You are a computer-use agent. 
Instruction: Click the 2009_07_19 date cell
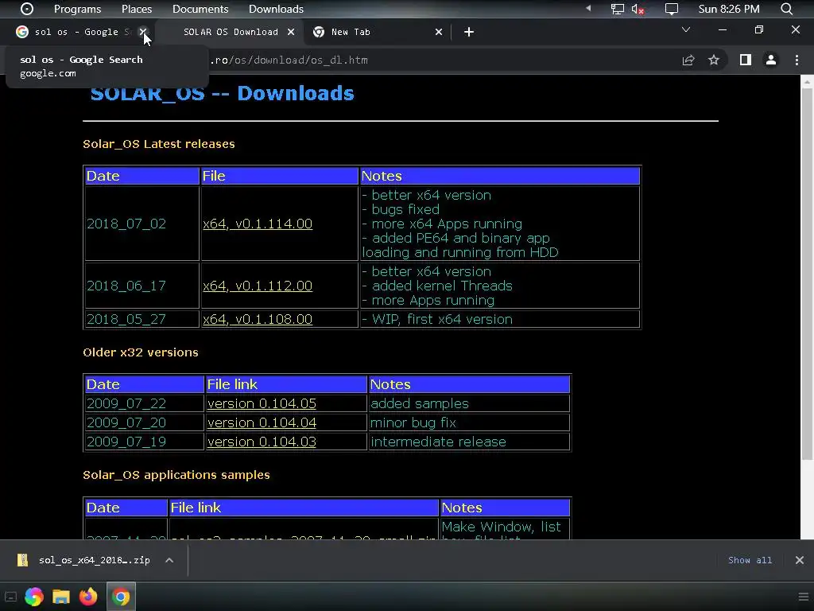click(145, 442)
